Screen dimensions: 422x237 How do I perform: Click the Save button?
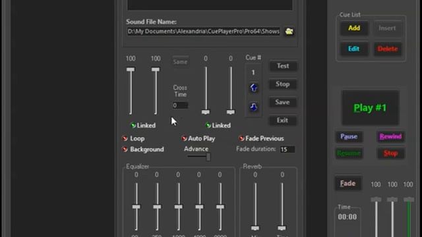(x=283, y=102)
